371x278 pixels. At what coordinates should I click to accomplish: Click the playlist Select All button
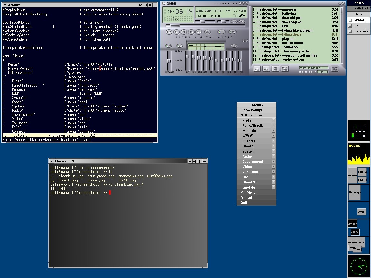click(x=275, y=69)
